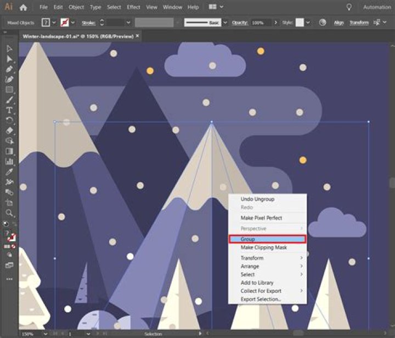
Task: Choose Group from the context menu
Action: [x=267, y=239]
